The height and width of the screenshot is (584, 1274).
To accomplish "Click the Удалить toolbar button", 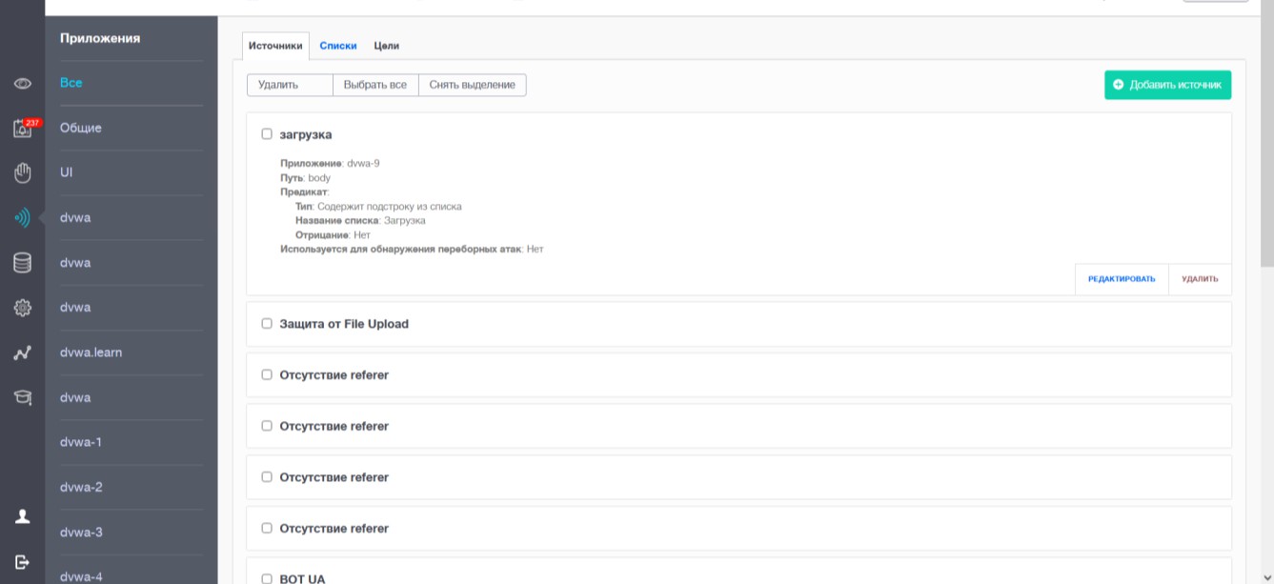I will tap(290, 85).
